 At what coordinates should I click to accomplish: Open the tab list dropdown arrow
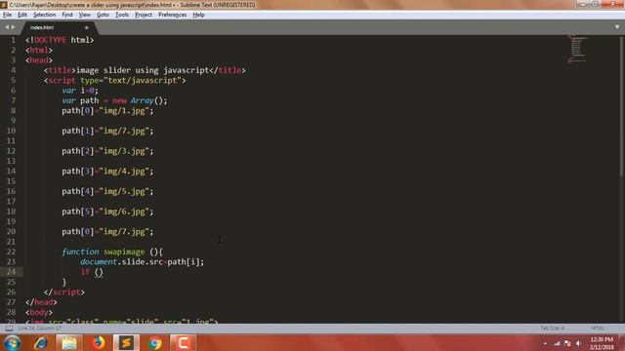(x=617, y=27)
